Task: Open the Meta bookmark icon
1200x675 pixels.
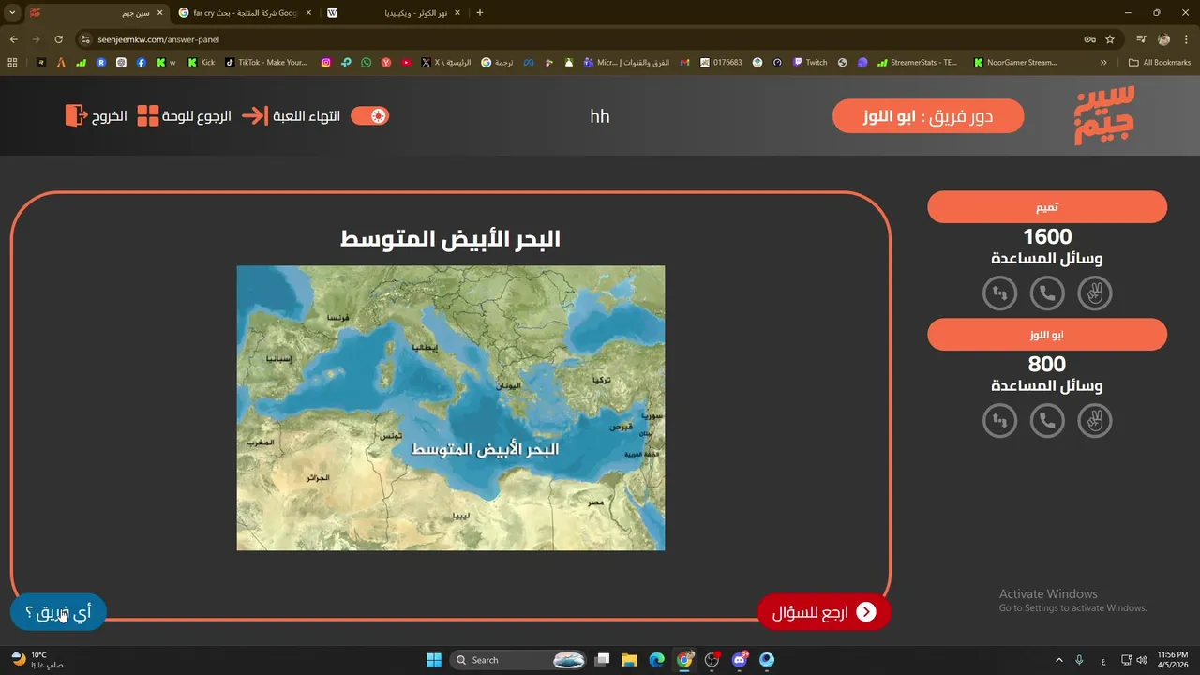Action: coord(529,63)
